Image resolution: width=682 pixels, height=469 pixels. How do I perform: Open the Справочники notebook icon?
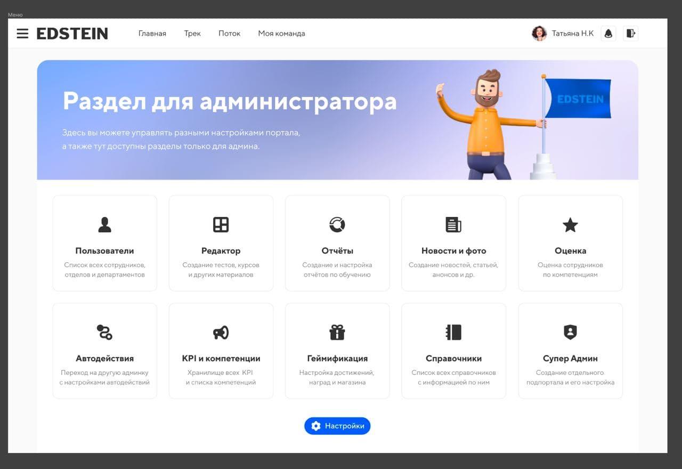point(453,333)
